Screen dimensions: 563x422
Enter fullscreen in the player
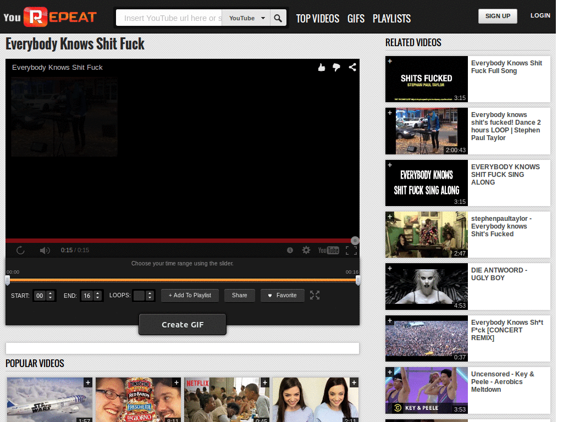(x=351, y=250)
